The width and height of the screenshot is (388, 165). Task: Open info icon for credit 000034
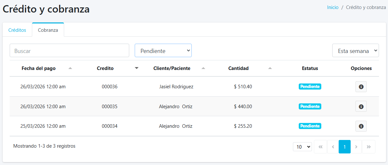[361, 126]
